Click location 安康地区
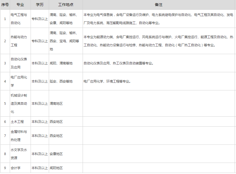This screenshot has height=174, width=236. coord(56,154)
